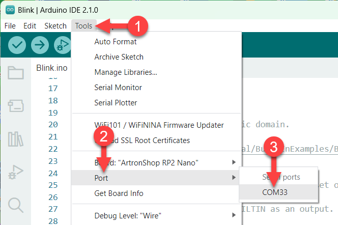Open the Boards Manager sidebar icon
This screenshot has height=225, width=338.
pyautogui.click(x=16, y=106)
